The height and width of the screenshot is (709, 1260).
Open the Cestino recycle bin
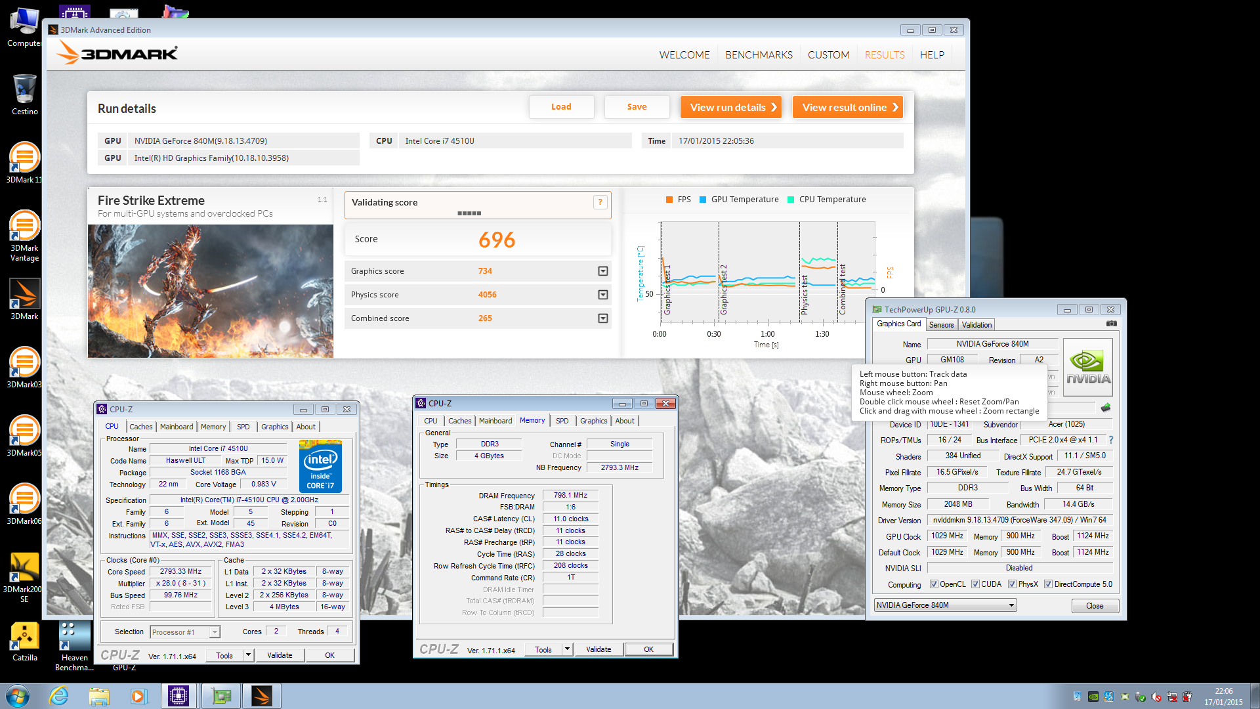[24, 95]
